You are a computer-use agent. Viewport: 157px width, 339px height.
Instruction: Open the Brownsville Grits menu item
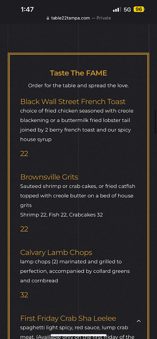49,177
